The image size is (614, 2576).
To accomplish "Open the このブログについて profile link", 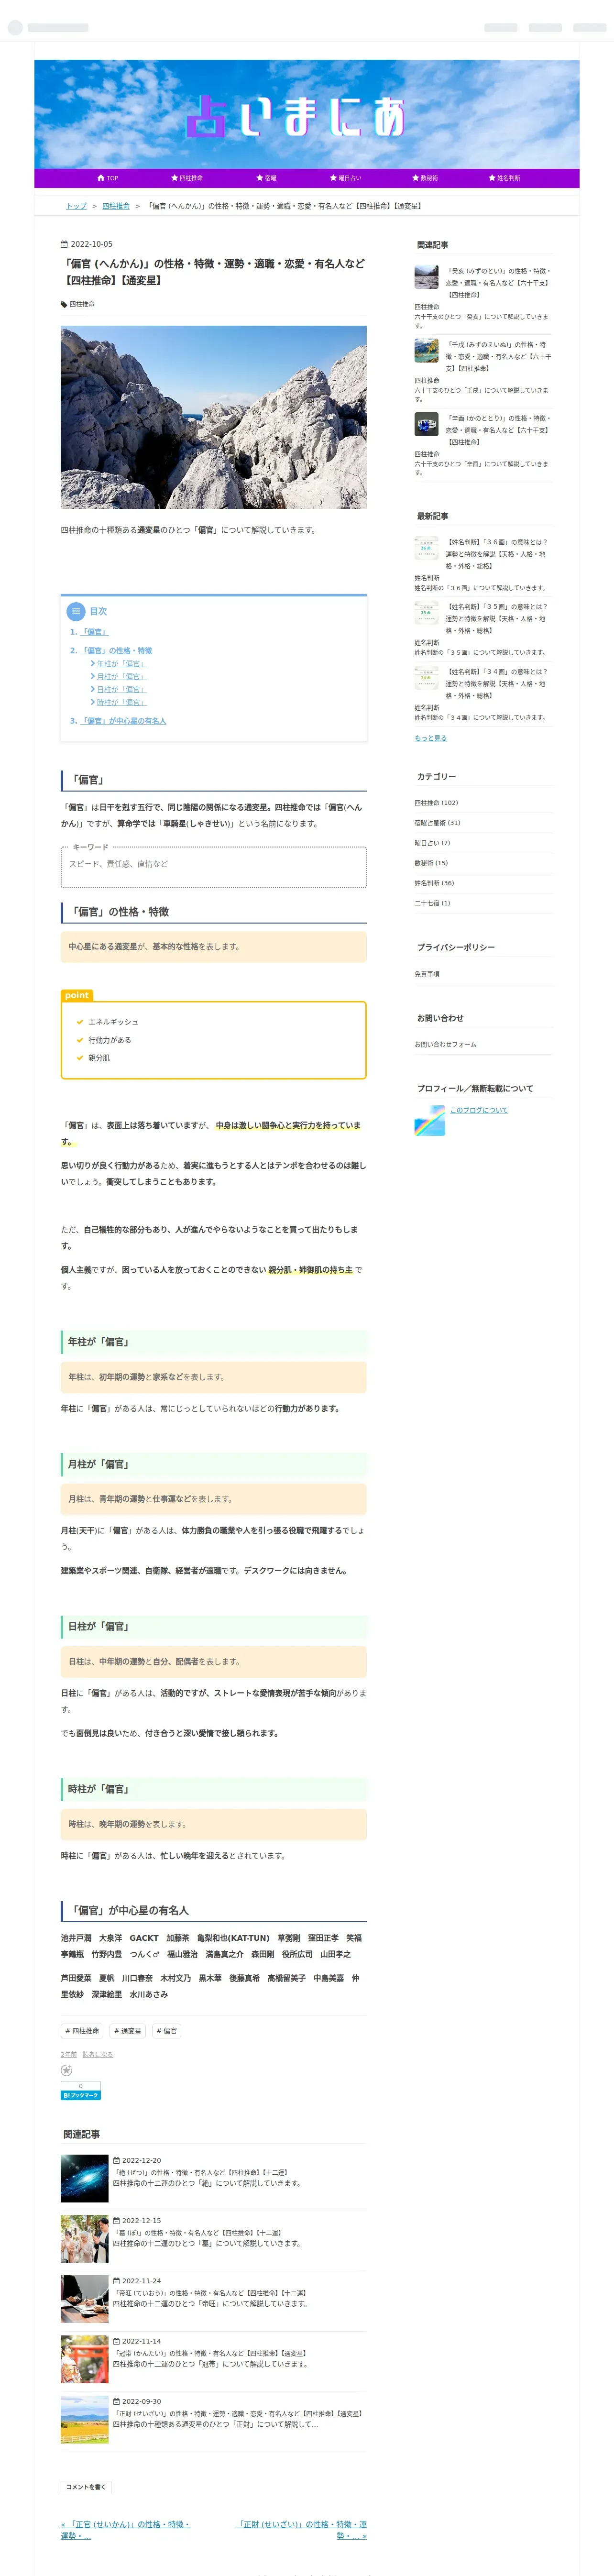I will [x=478, y=1110].
